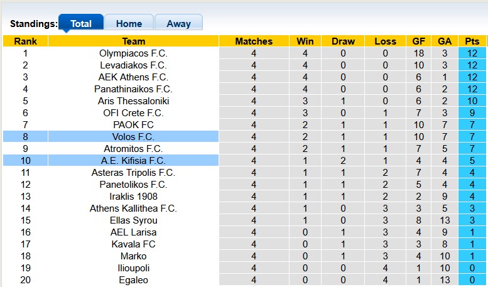Click the highlighted Volos F.C. row
This screenshot has height=287, width=488.
[x=133, y=137]
